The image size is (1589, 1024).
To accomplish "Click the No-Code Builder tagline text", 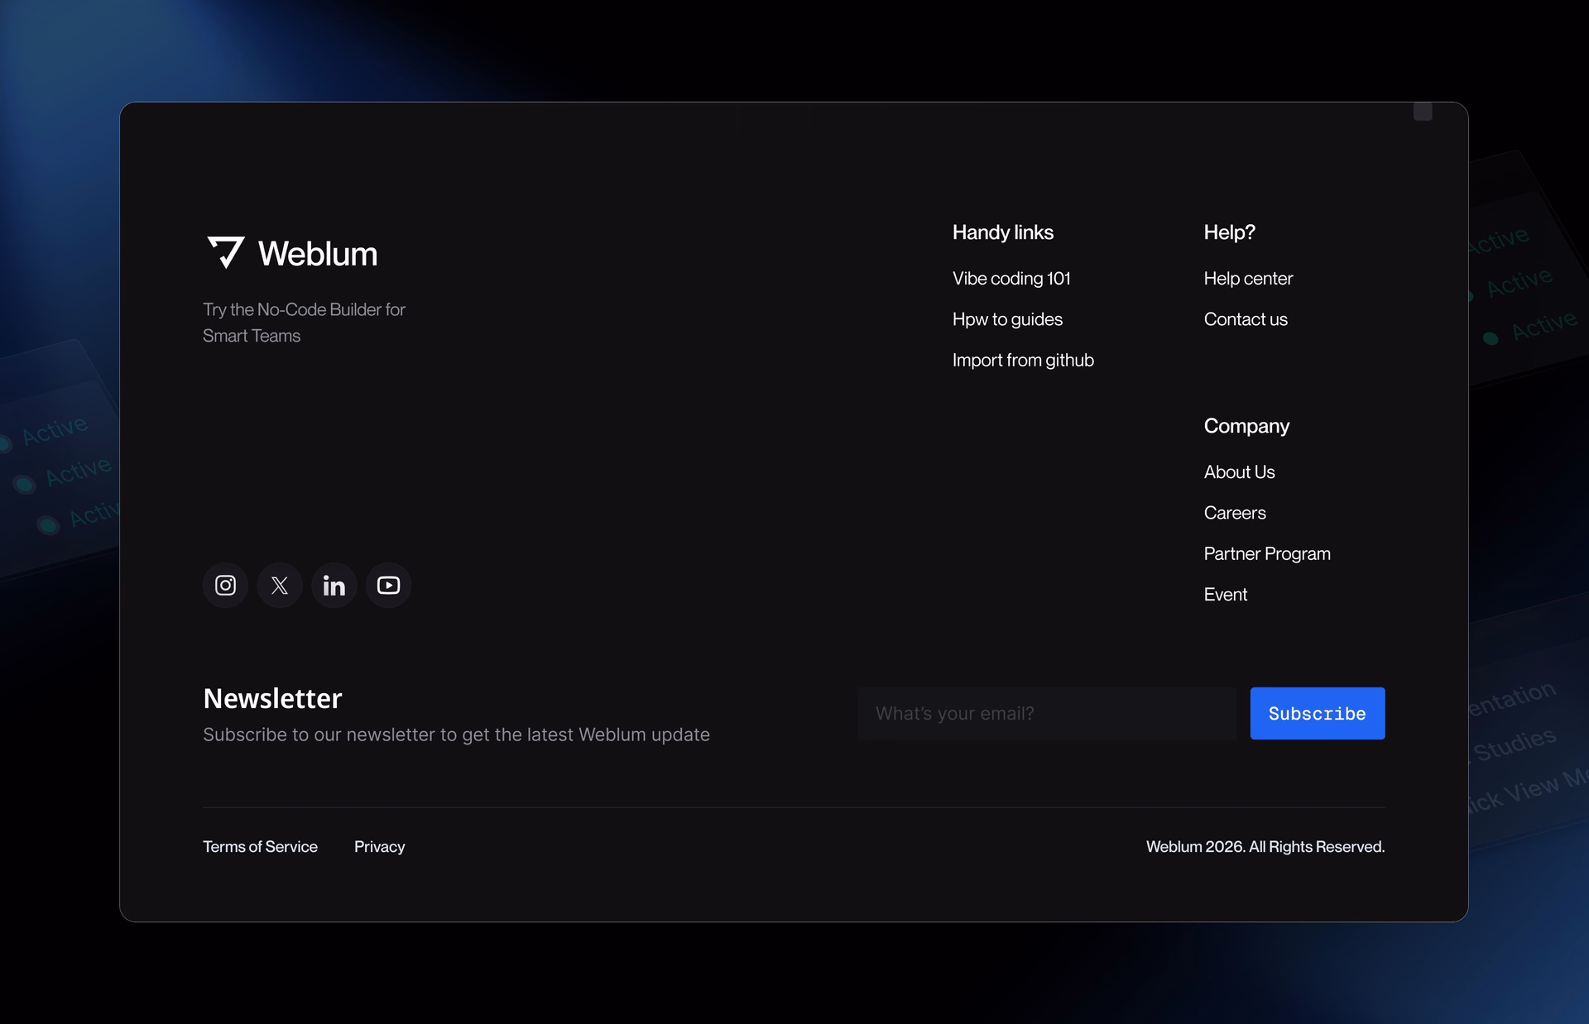I will pos(304,323).
